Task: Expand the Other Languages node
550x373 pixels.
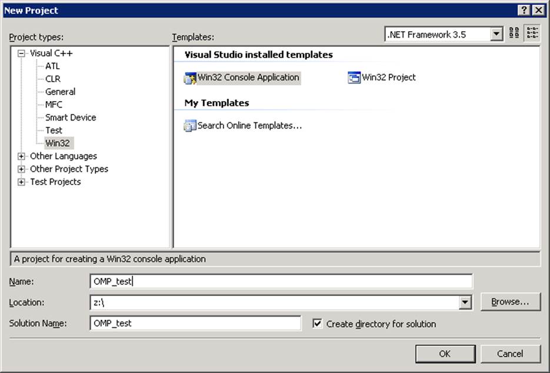Action: pos(21,156)
